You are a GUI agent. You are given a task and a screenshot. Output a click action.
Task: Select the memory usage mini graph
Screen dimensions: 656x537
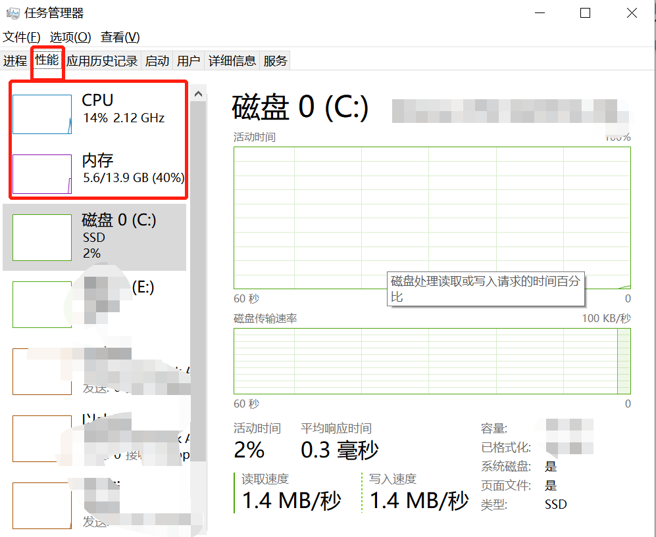(x=42, y=174)
